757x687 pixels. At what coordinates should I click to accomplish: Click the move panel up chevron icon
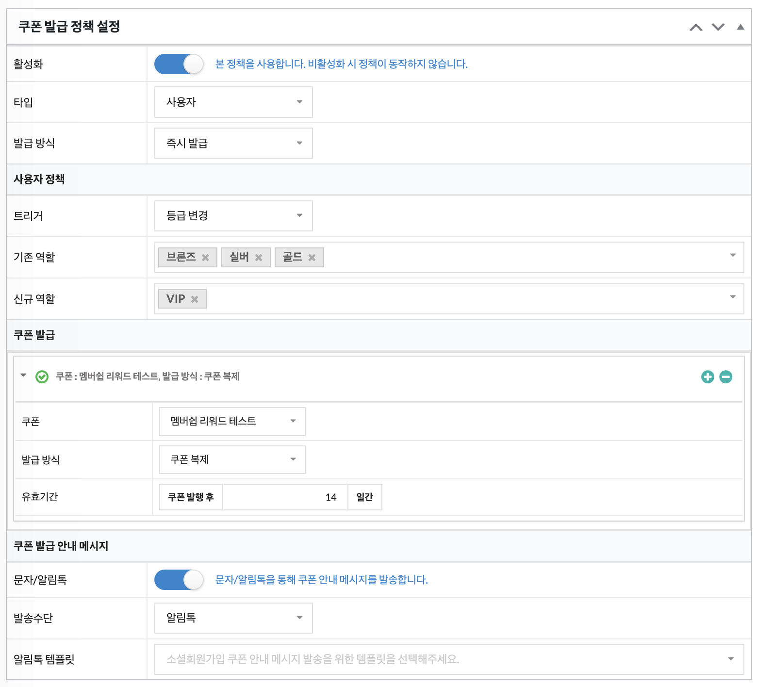coord(696,27)
